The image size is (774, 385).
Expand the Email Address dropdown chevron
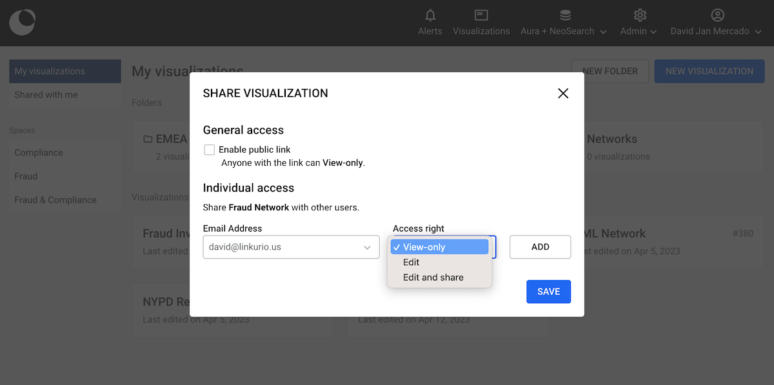(367, 247)
